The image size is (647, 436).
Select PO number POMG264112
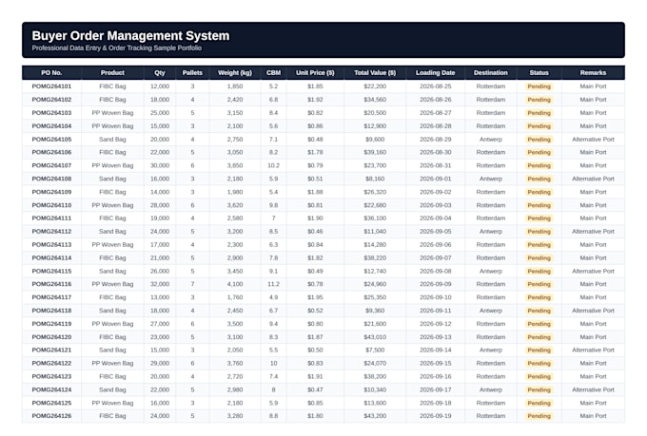point(51,231)
